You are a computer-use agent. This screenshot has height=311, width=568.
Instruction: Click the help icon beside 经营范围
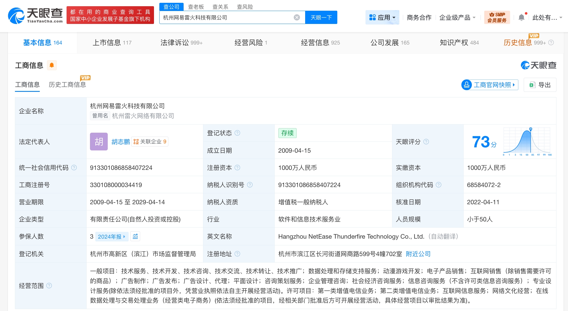50,285
